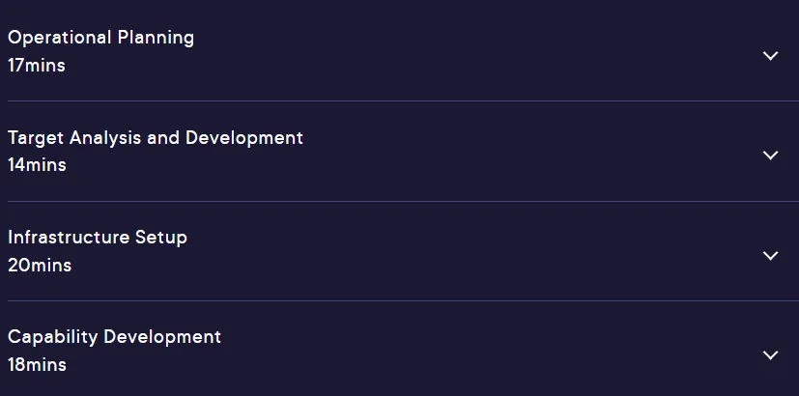The width and height of the screenshot is (799, 396).
Task: Click the 18mins duration label
Action: coord(37,365)
